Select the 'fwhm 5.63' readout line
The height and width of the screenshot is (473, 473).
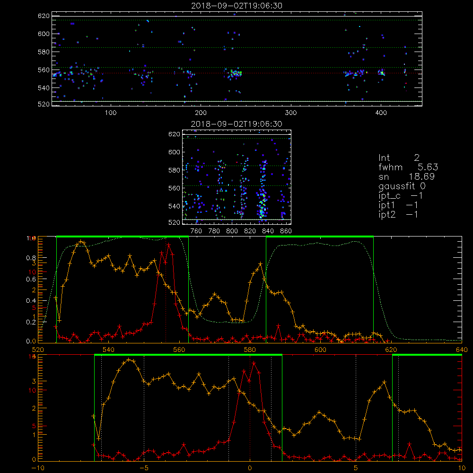pyautogui.click(x=408, y=167)
